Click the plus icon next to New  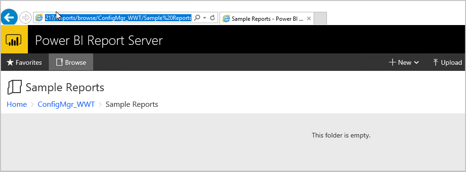[392, 62]
